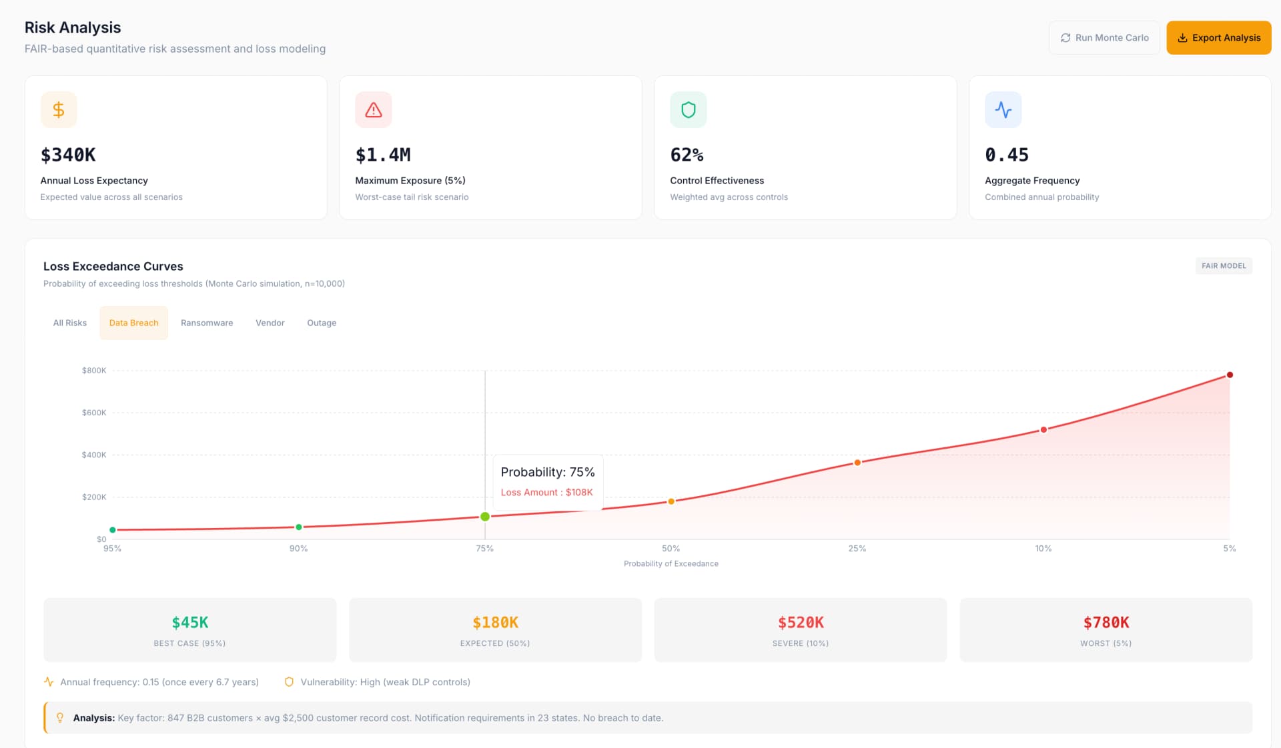Show the Outage curve tab

pyautogui.click(x=322, y=323)
